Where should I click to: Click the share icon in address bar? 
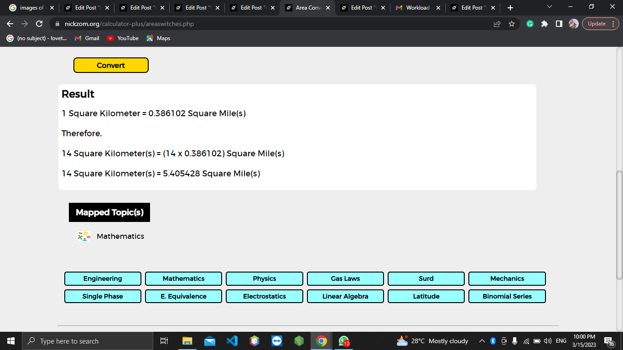coord(497,23)
